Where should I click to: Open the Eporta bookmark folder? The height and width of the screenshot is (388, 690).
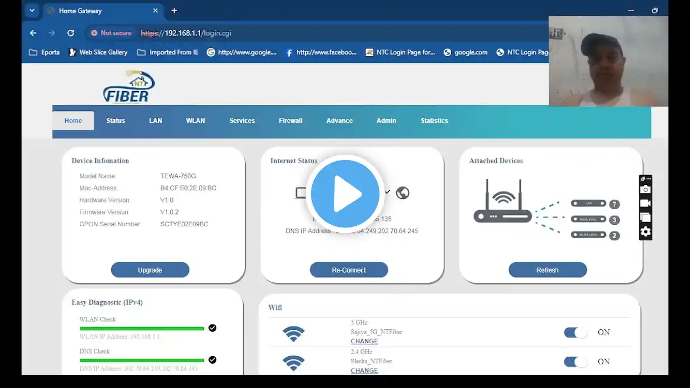(44, 52)
